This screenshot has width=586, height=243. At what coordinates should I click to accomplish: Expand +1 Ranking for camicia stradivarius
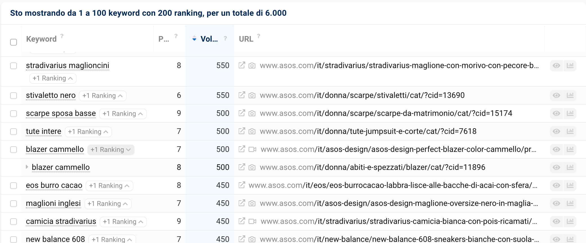(x=123, y=222)
